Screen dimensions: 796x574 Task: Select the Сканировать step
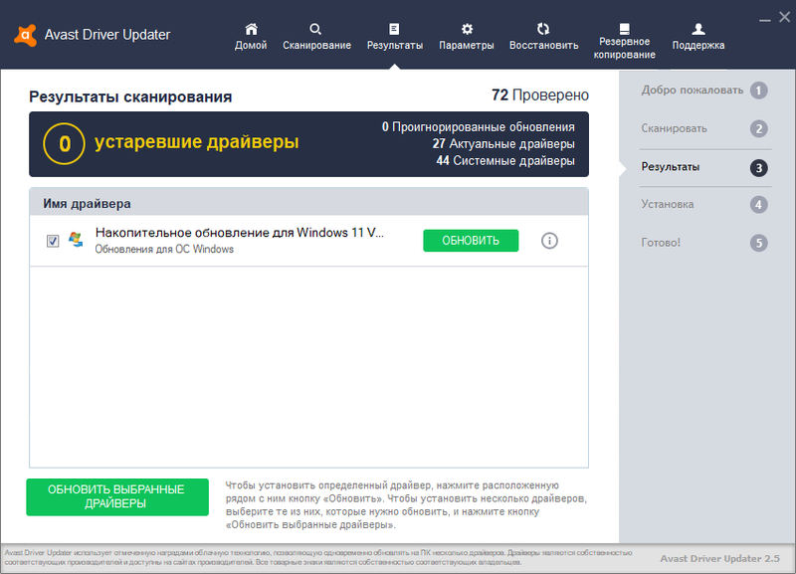tap(674, 128)
